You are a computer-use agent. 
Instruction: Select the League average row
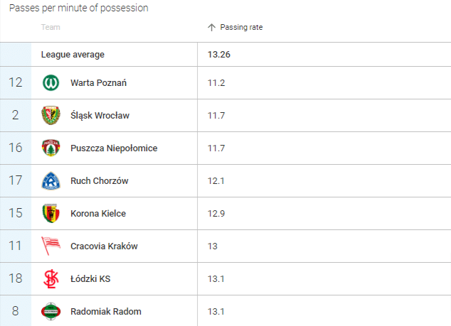225,54
